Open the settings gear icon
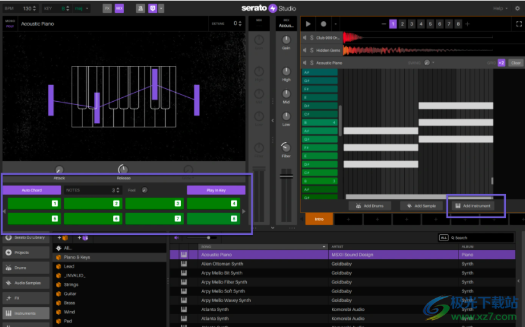 tap(517, 8)
